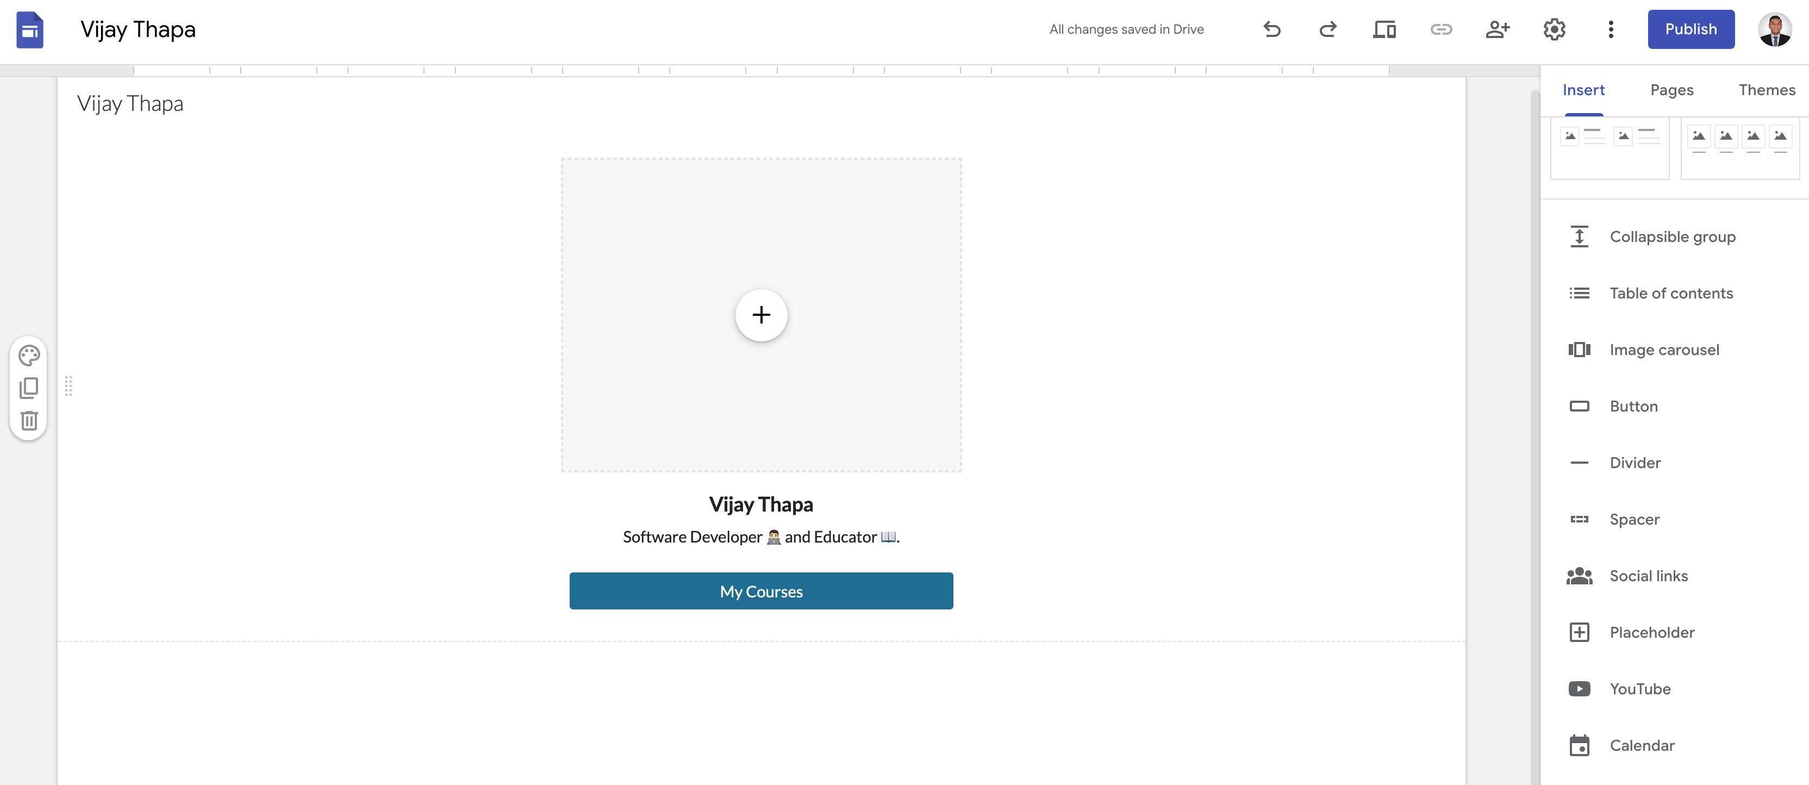Insert a Button element
Image resolution: width=1809 pixels, height=785 pixels.
pyautogui.click(x=1674, y=406)
